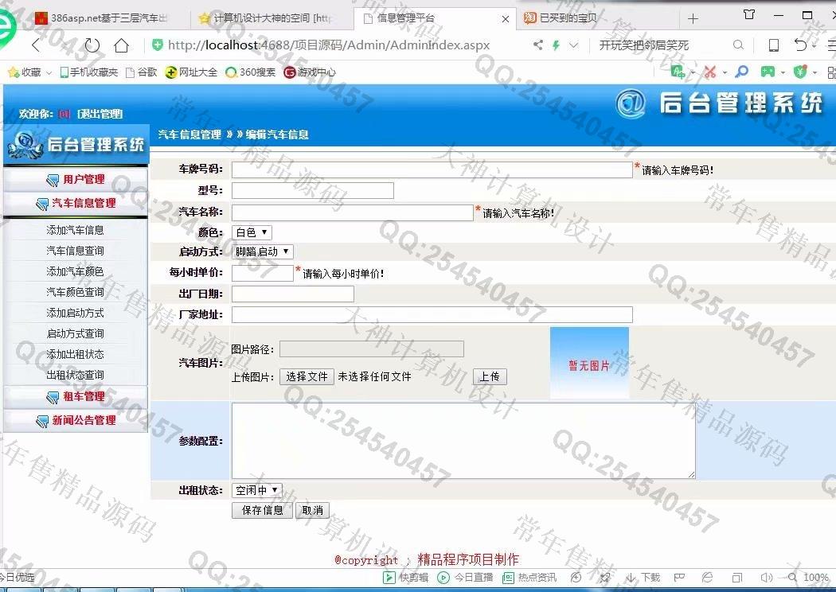836x592 pixels.
Task: Open the green gamepad extension icon
Action: (768, 72)
